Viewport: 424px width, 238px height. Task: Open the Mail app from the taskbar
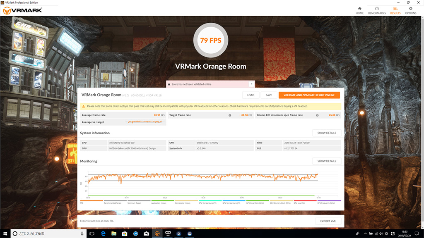146,234
